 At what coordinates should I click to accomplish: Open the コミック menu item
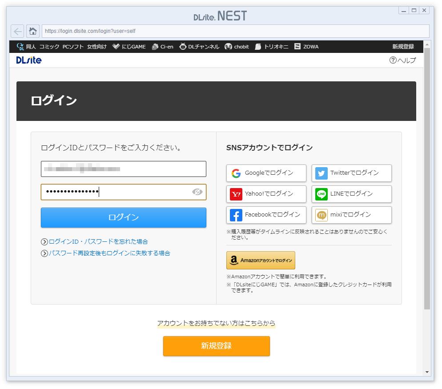(49, 47)
